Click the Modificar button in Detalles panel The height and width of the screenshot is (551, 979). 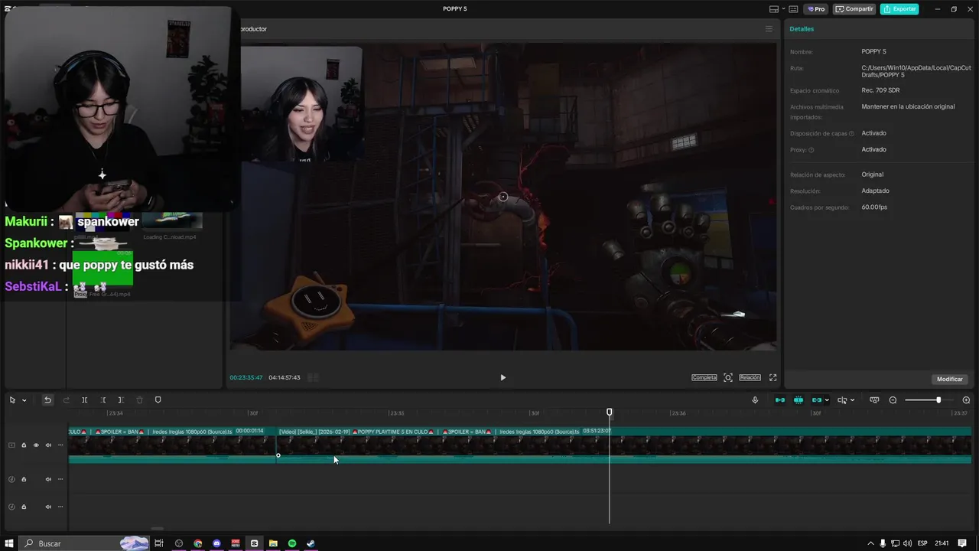tap(950, 379)
